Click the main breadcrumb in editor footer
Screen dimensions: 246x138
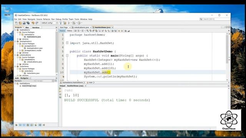pos(91,82)
